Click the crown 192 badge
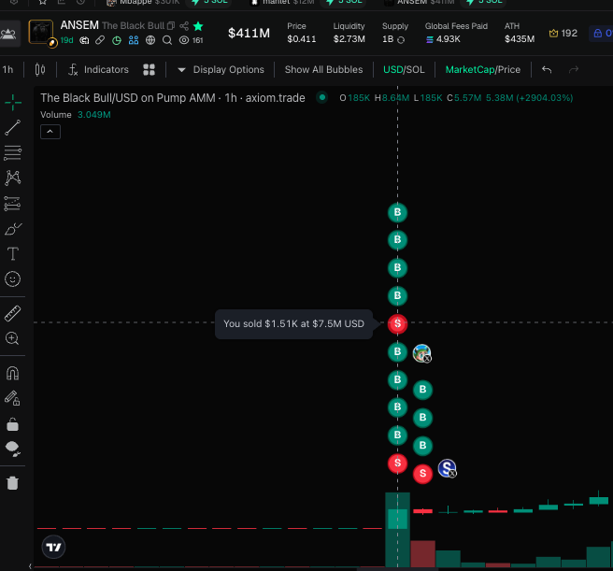Viewport: 613px width, 571px height. coord(563,34)
